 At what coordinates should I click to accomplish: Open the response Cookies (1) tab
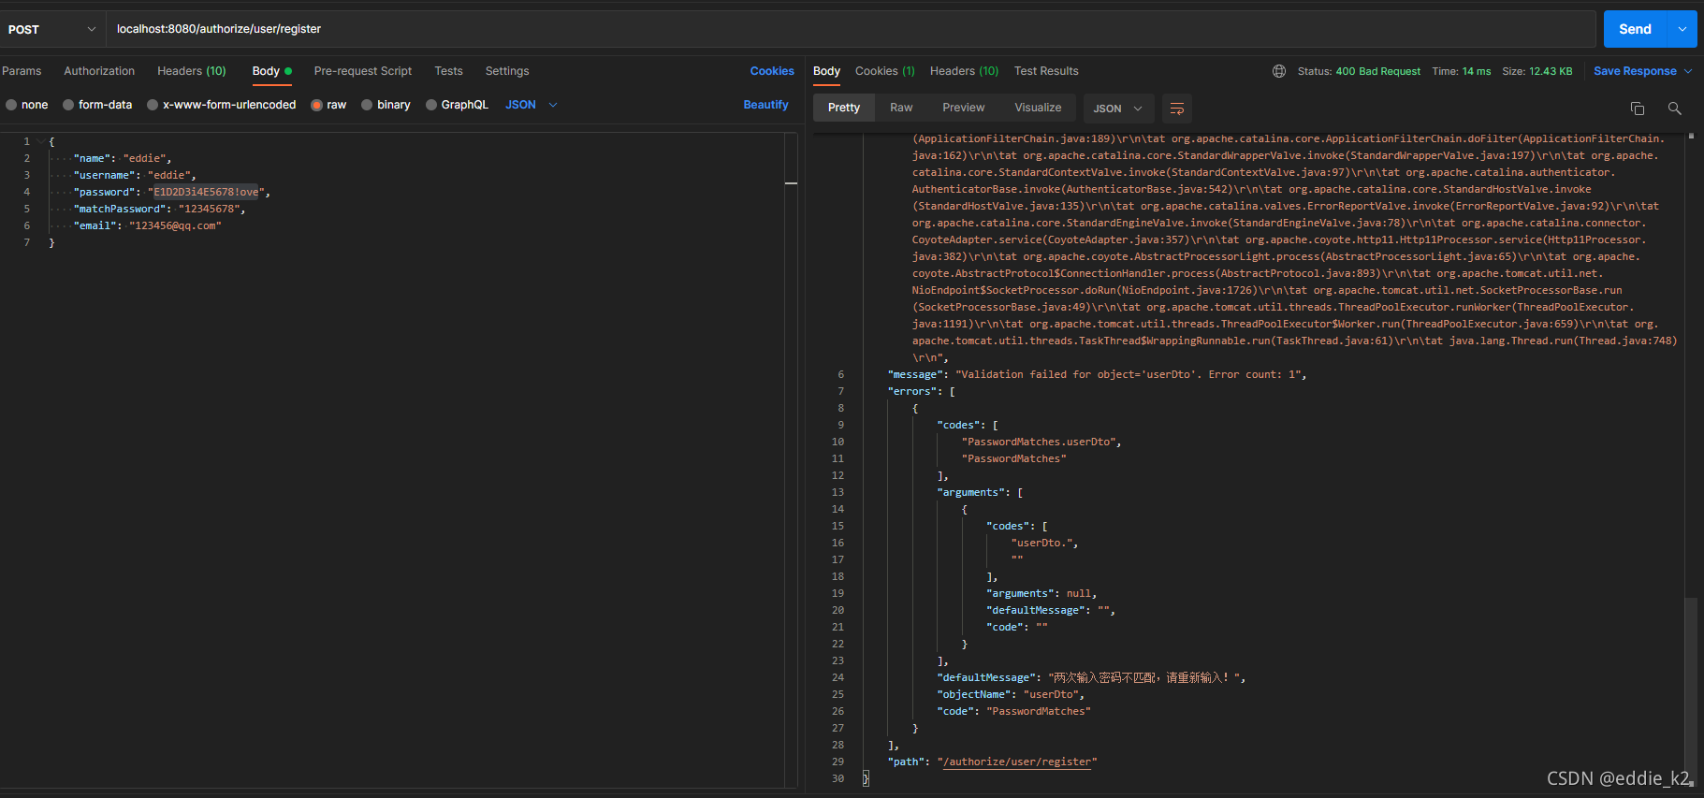(x=884, y=71)
